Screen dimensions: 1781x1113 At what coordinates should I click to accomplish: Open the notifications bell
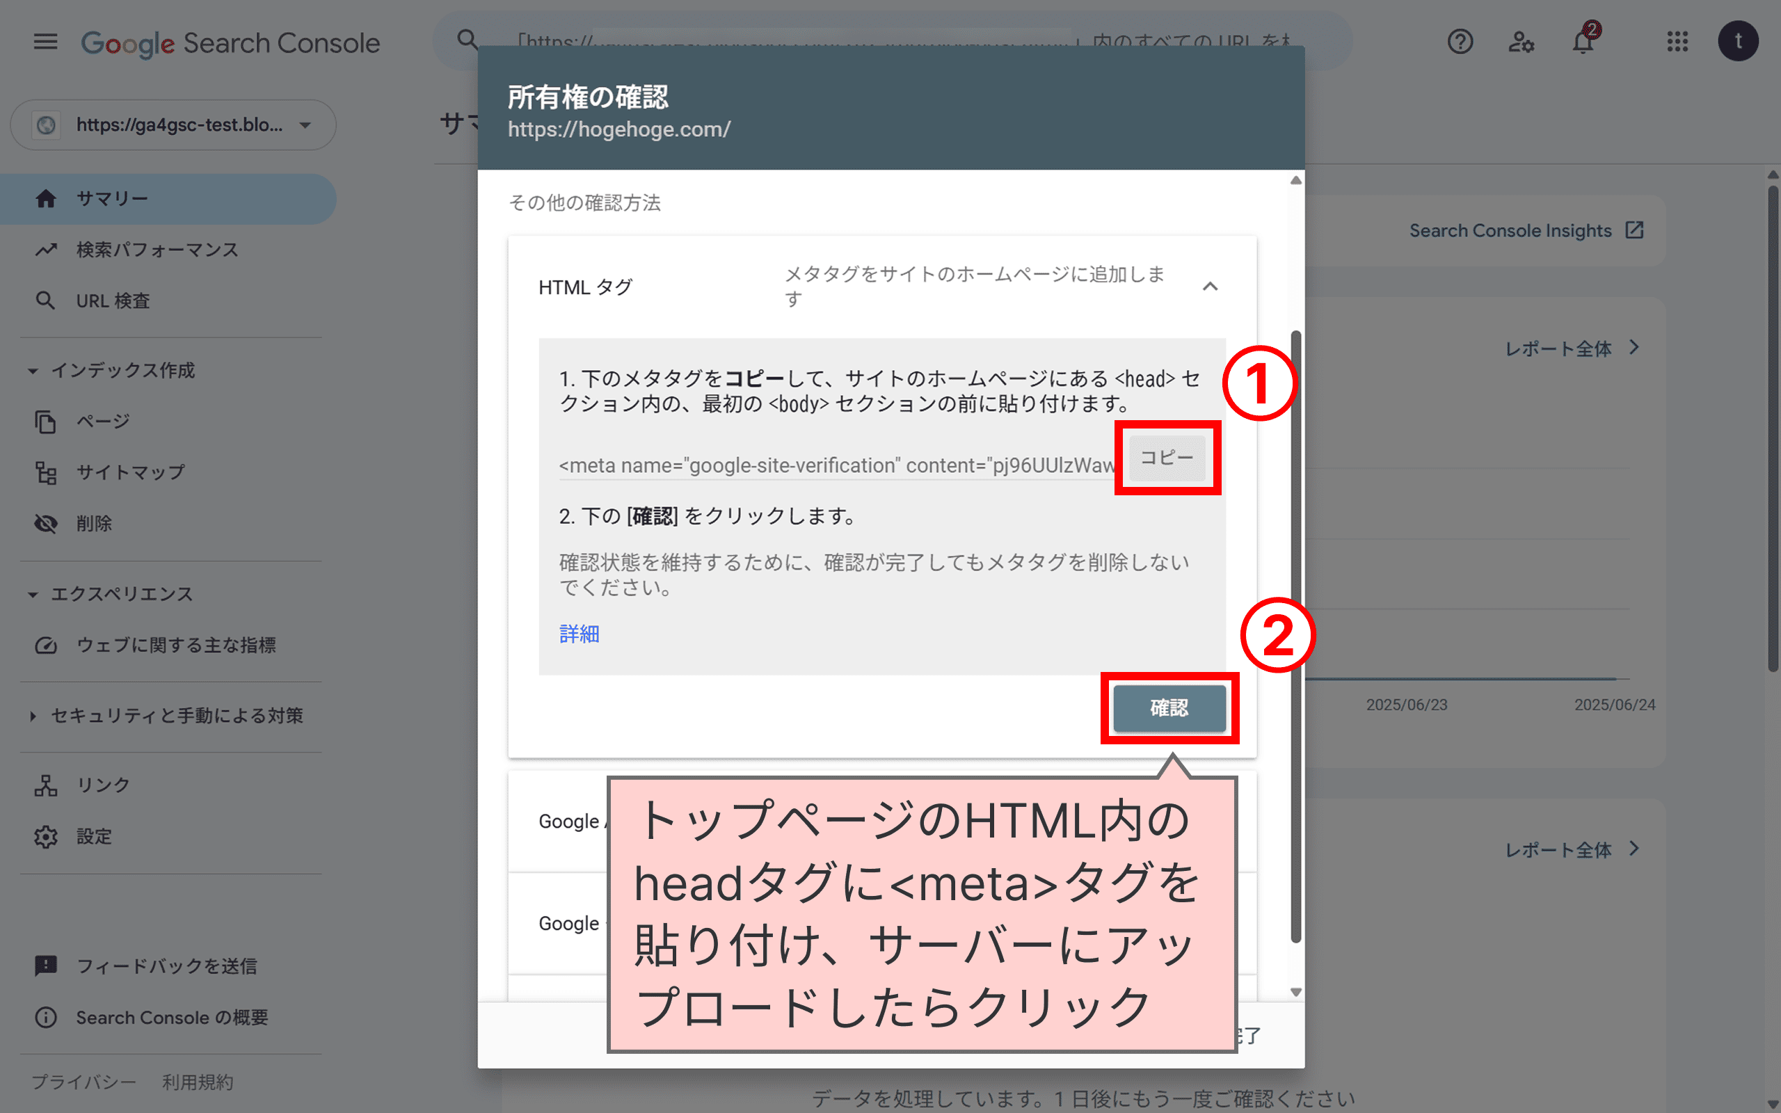(x=1583, y=40)
